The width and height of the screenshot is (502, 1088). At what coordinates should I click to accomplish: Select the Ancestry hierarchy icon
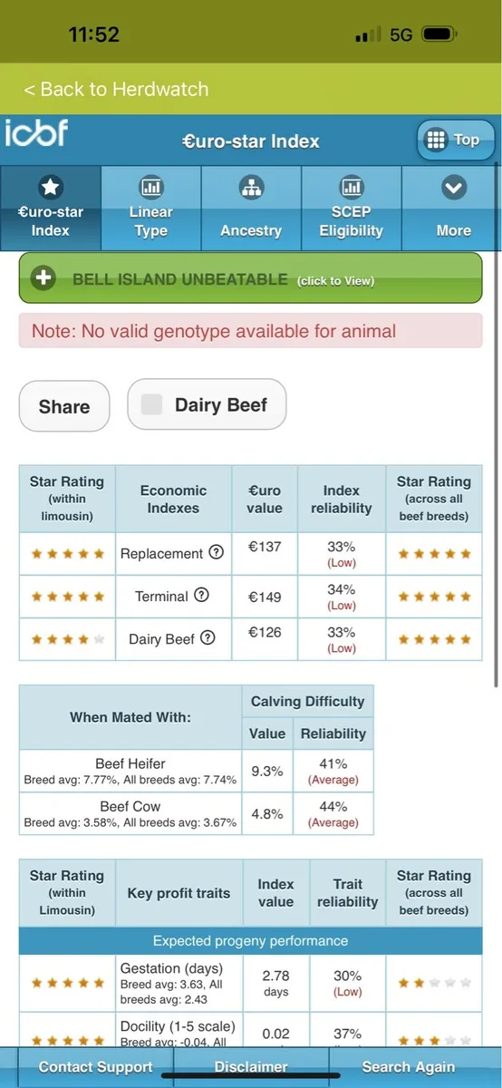click(251, 188)
